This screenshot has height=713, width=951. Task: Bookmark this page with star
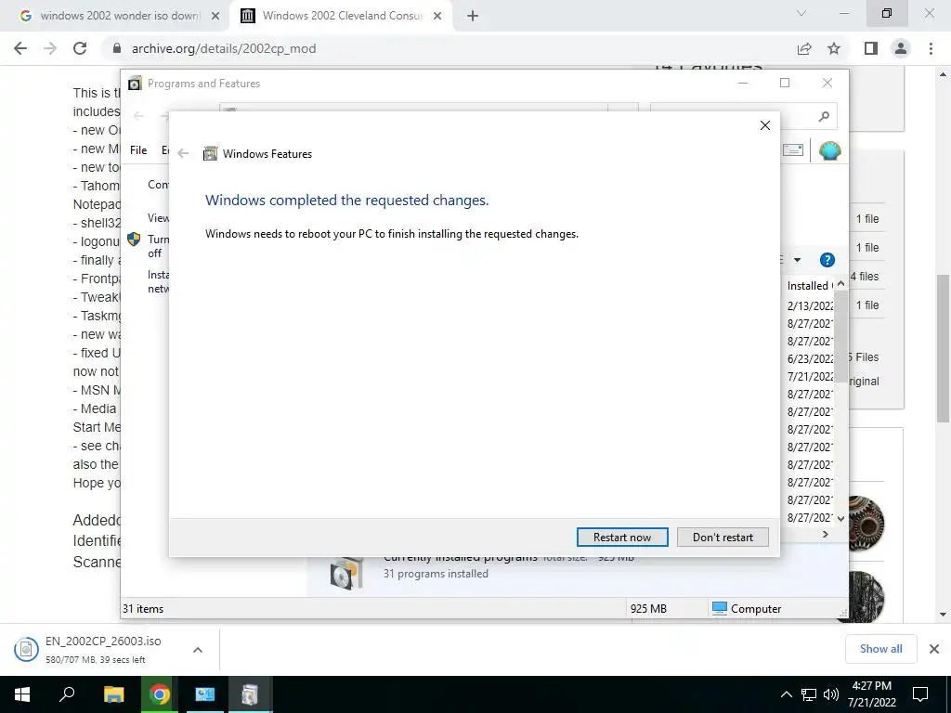[x=834, y=48]
